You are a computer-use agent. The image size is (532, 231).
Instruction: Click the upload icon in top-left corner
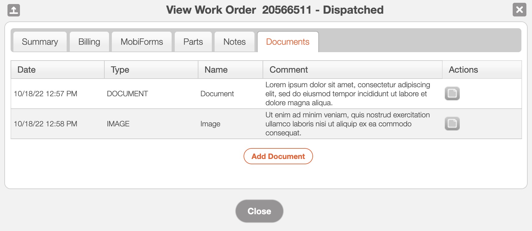[13, 10]
